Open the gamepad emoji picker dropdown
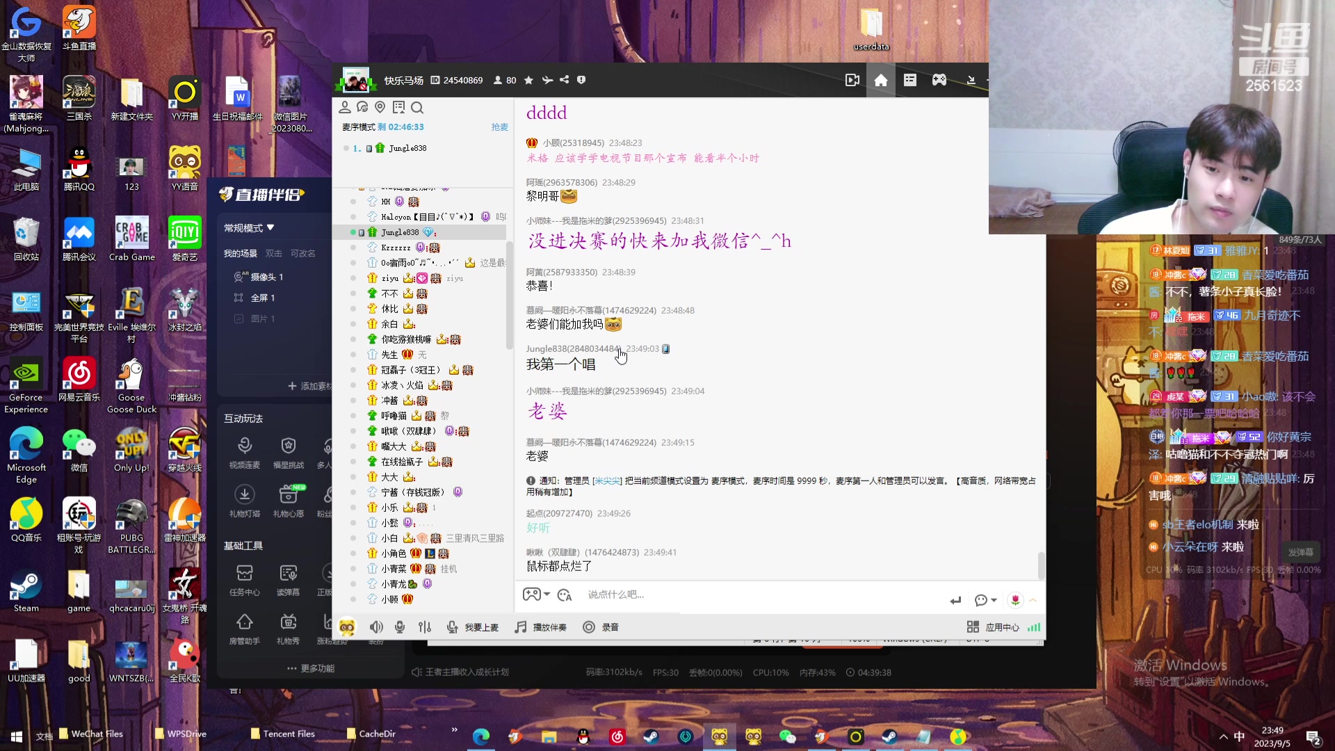Screen dimensions: 1335x751 tap(535, 595)
